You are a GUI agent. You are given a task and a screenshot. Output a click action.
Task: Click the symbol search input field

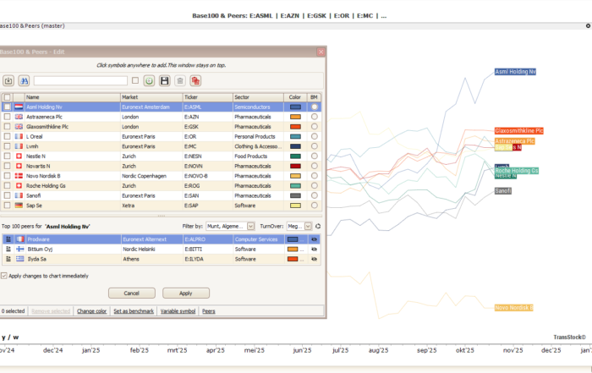[80, 80]
